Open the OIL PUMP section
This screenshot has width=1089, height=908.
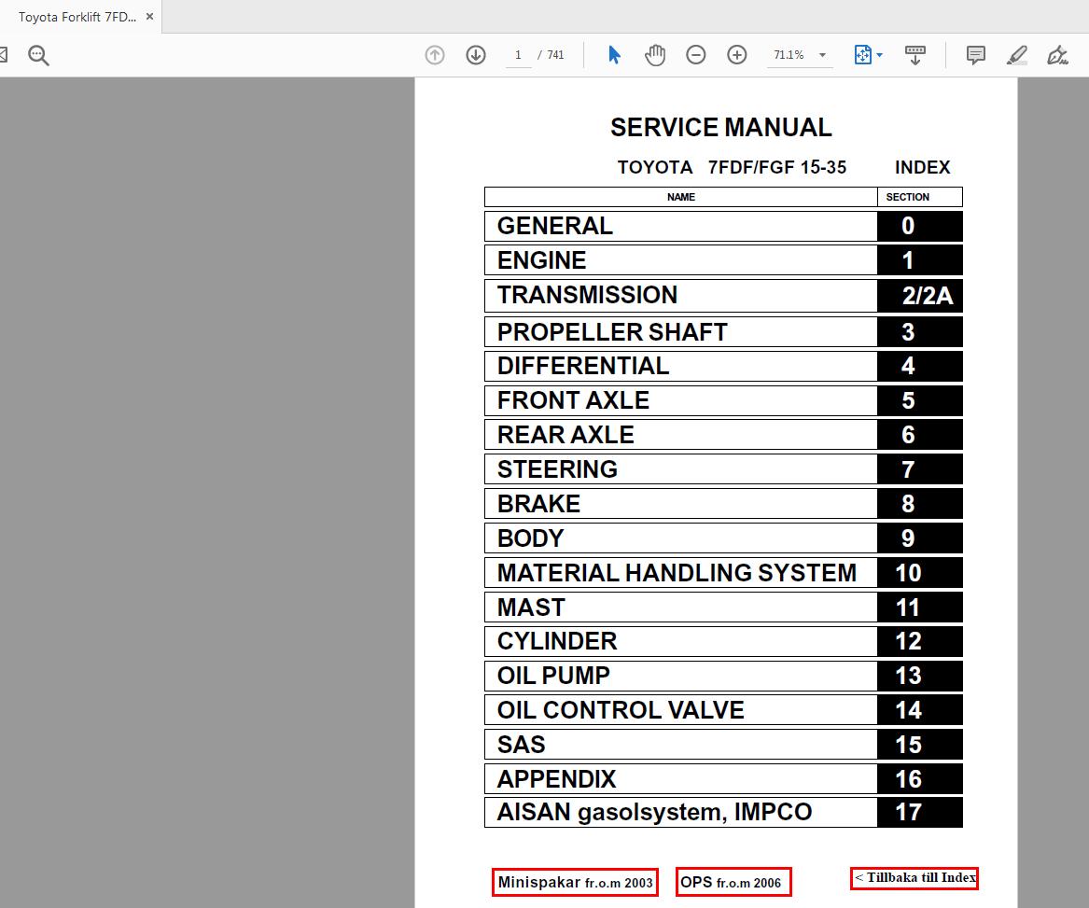click(680, 676)
